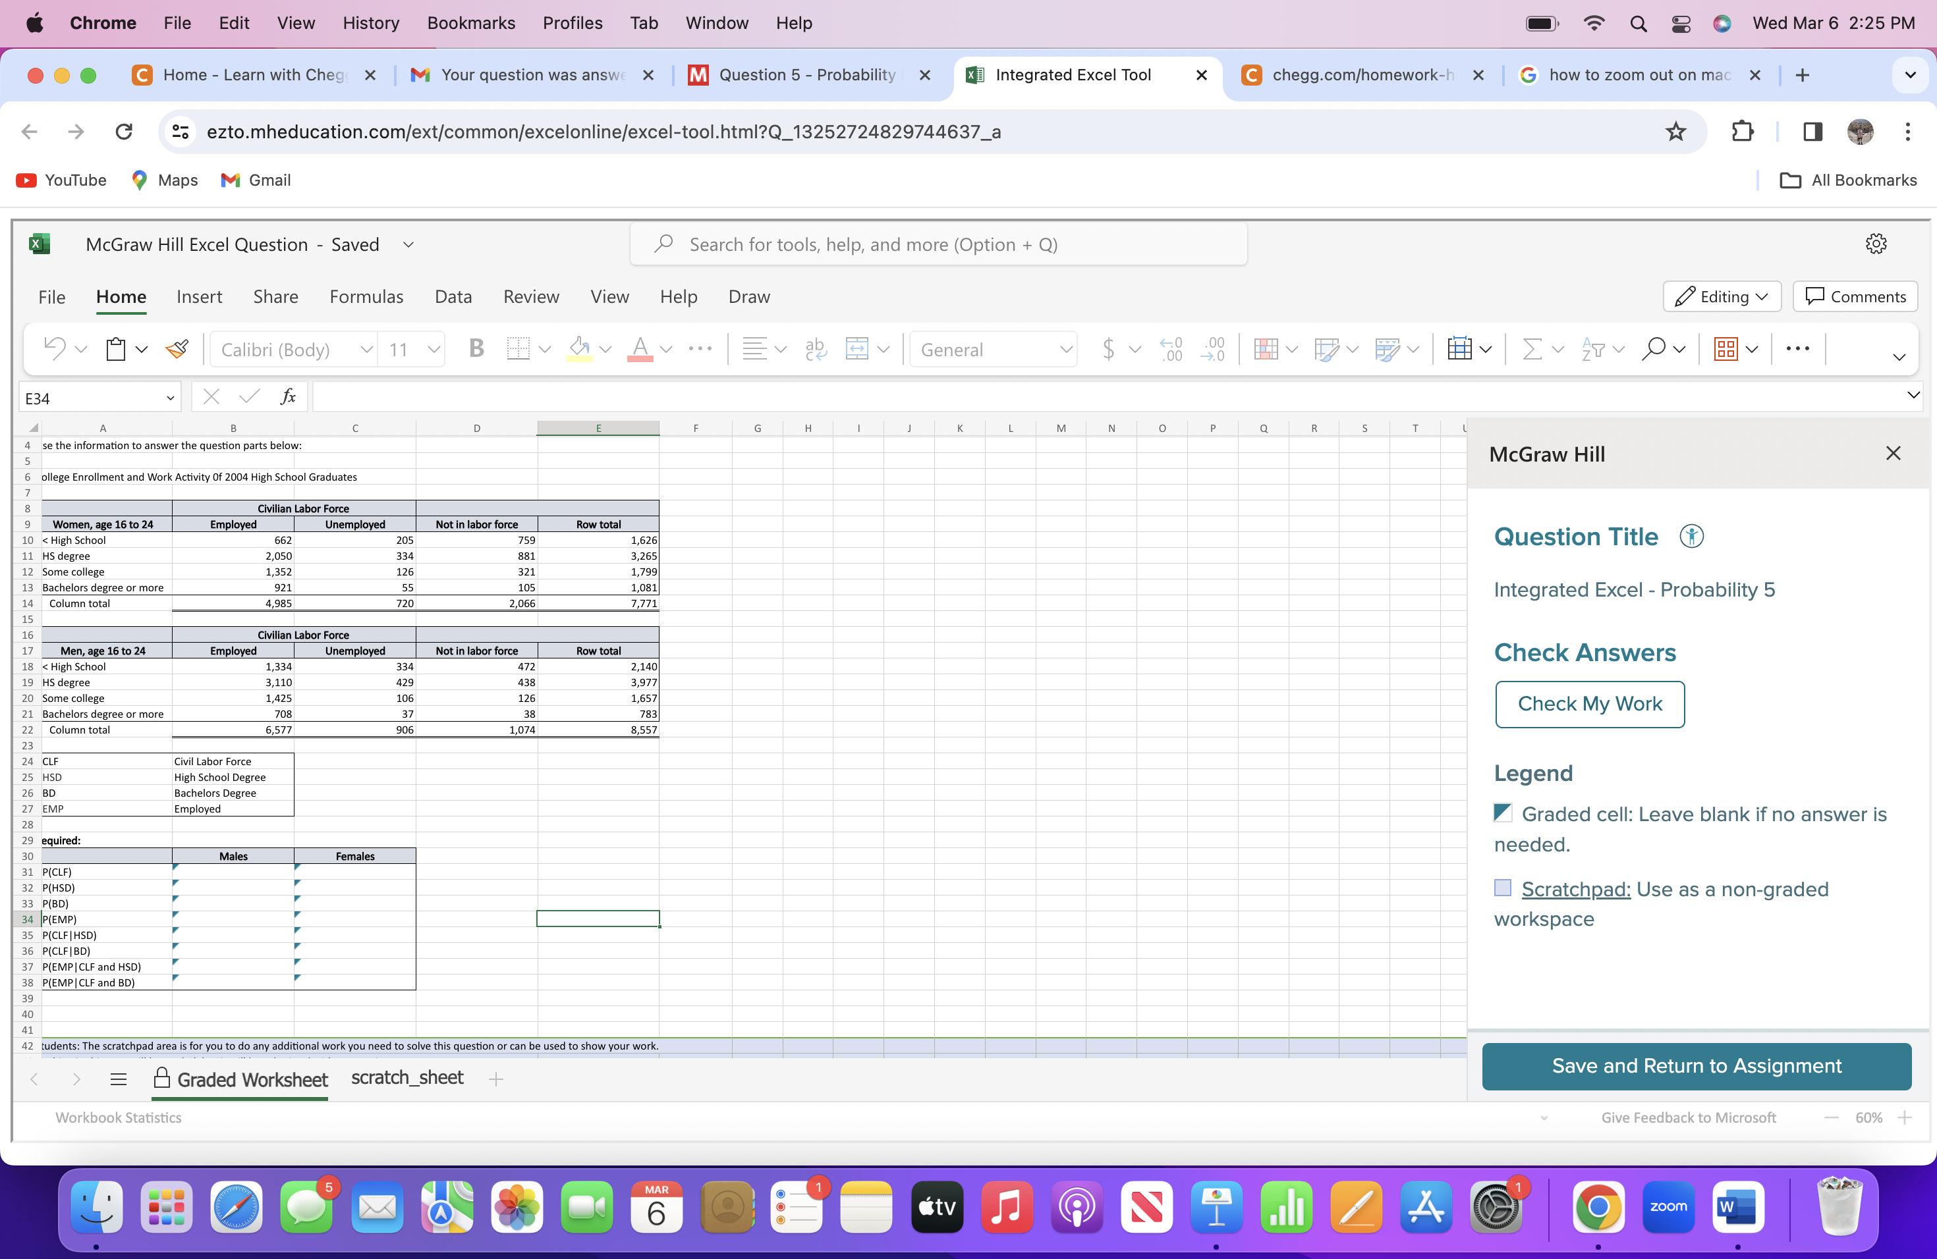Viewport: 1937px width, 1259px height.
Task: Click the Decrease Decimal icon
Action: 1212,349
